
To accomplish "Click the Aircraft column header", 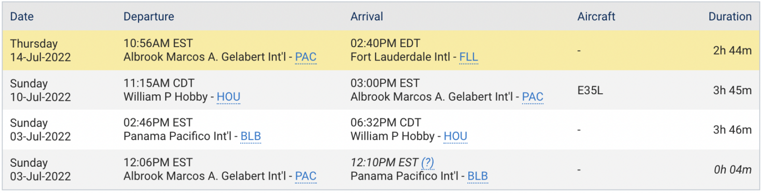I will pyautogui.click(x=596, y=17).
